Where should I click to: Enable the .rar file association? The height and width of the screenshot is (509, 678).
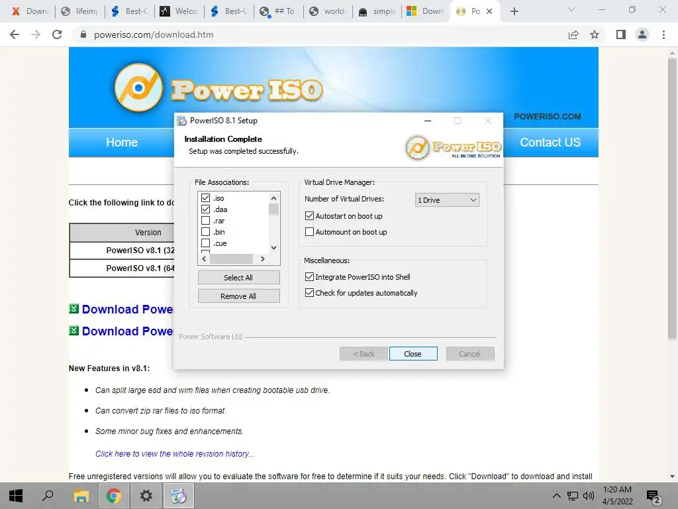click(x=205, y=220)
